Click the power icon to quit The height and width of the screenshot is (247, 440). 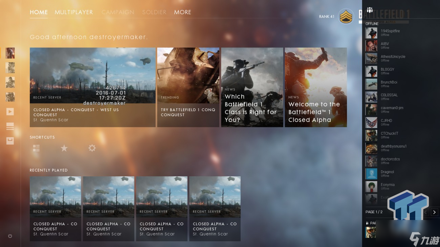10,236
